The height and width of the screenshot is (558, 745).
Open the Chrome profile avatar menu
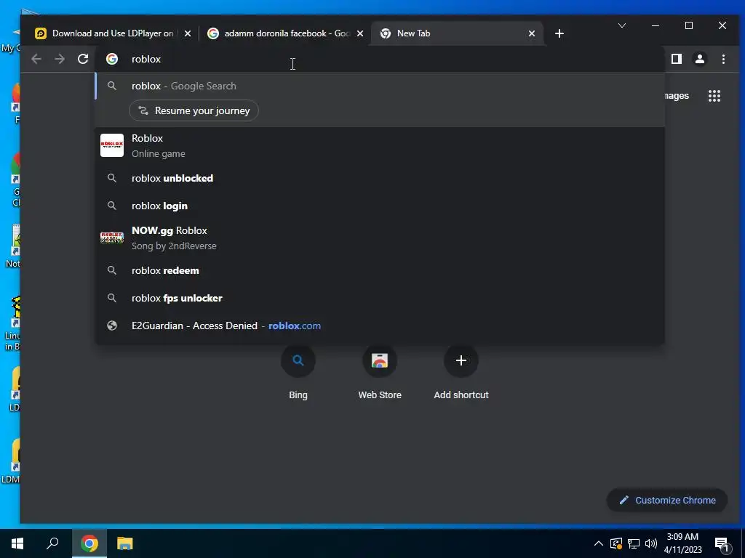click(699, 59)
